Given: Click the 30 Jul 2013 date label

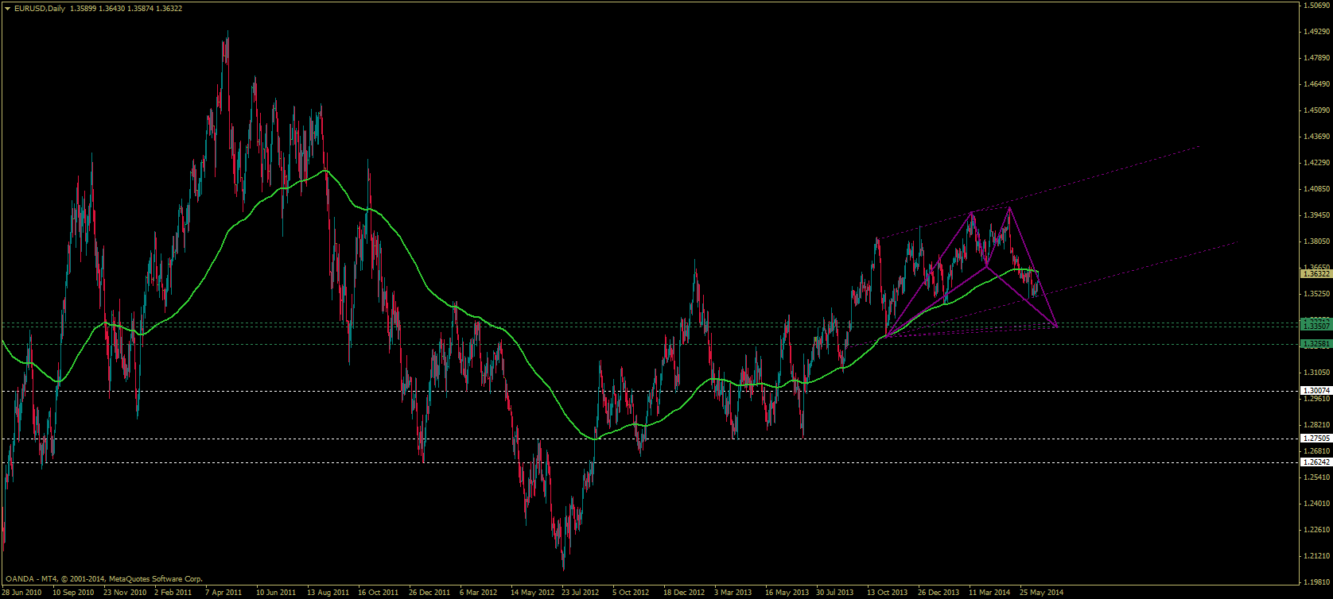Looking at the screenshot, I should pyautogui.click(x=836, y=593).
